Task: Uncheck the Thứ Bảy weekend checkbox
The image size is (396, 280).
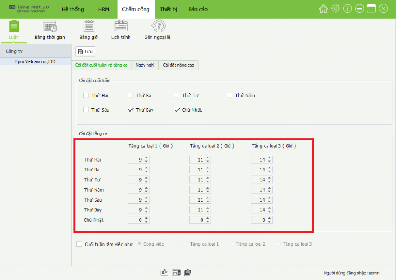Action: point(130,110)
